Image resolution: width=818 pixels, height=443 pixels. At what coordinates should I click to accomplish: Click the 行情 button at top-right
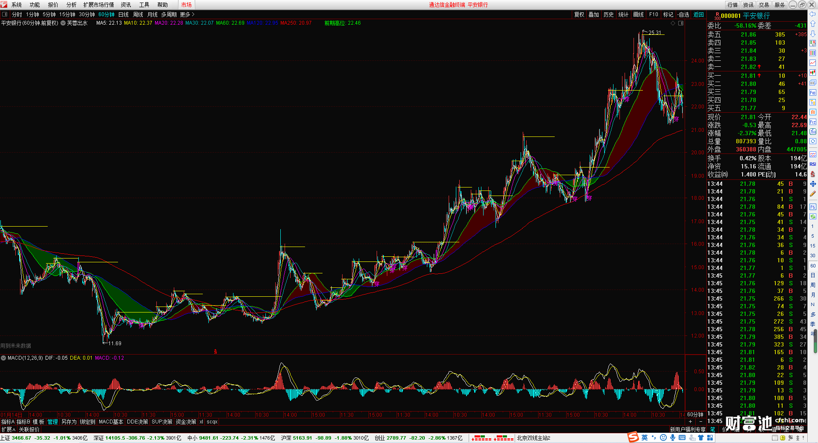pyautogui.click(x=733, y=5)
